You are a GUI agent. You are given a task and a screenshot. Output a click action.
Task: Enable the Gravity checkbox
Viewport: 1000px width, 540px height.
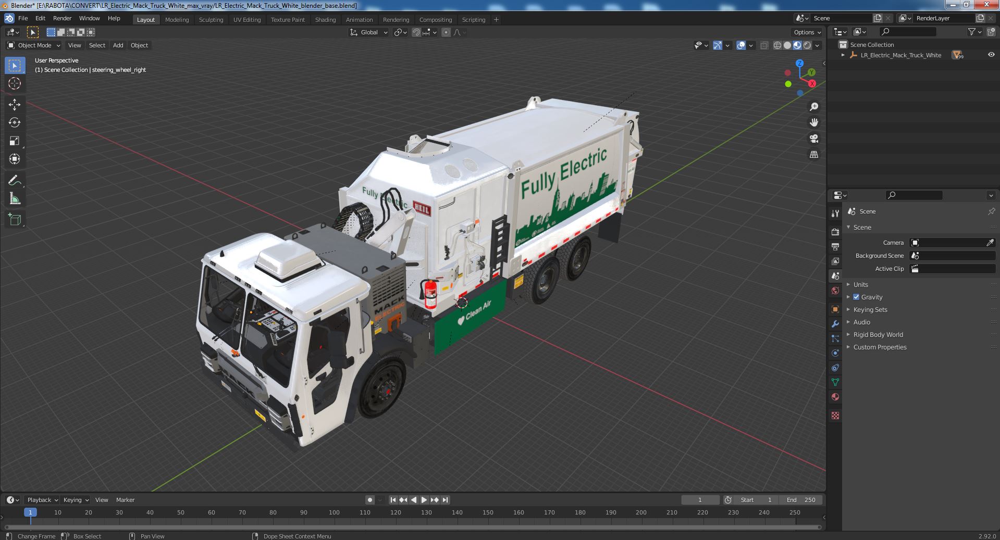click(x=856, y=297)
